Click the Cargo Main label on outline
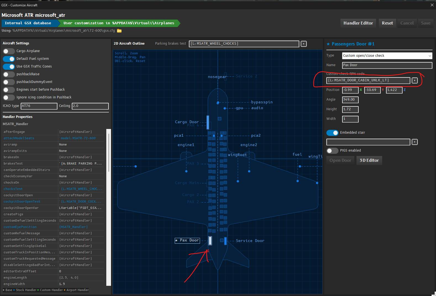The image size is (436, 296). pyautogui.click(x=187, y=183)
